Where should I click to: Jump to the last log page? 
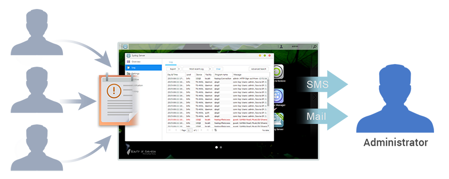[208, 130]
